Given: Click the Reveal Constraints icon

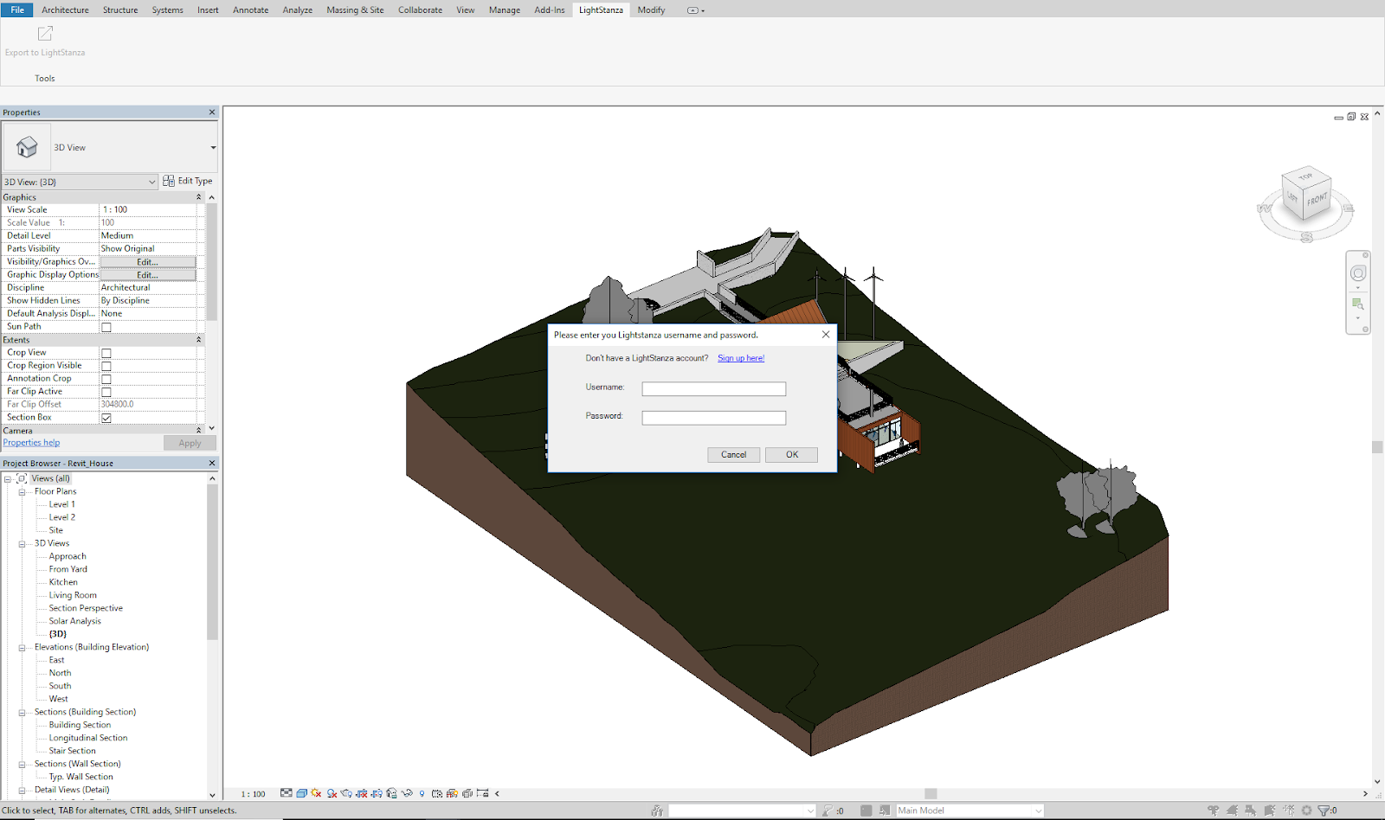Looking at the screenshot, I should coord(482,793).
